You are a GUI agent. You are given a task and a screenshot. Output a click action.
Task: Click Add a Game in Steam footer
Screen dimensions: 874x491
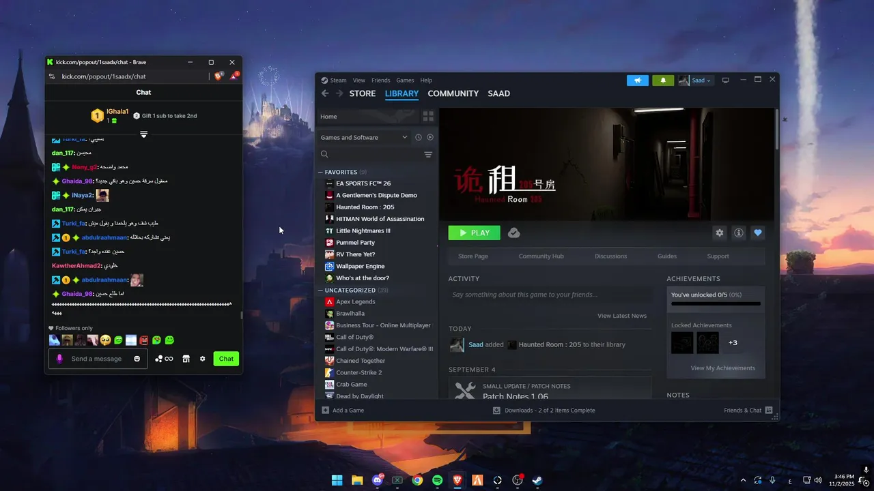(343, 411)
